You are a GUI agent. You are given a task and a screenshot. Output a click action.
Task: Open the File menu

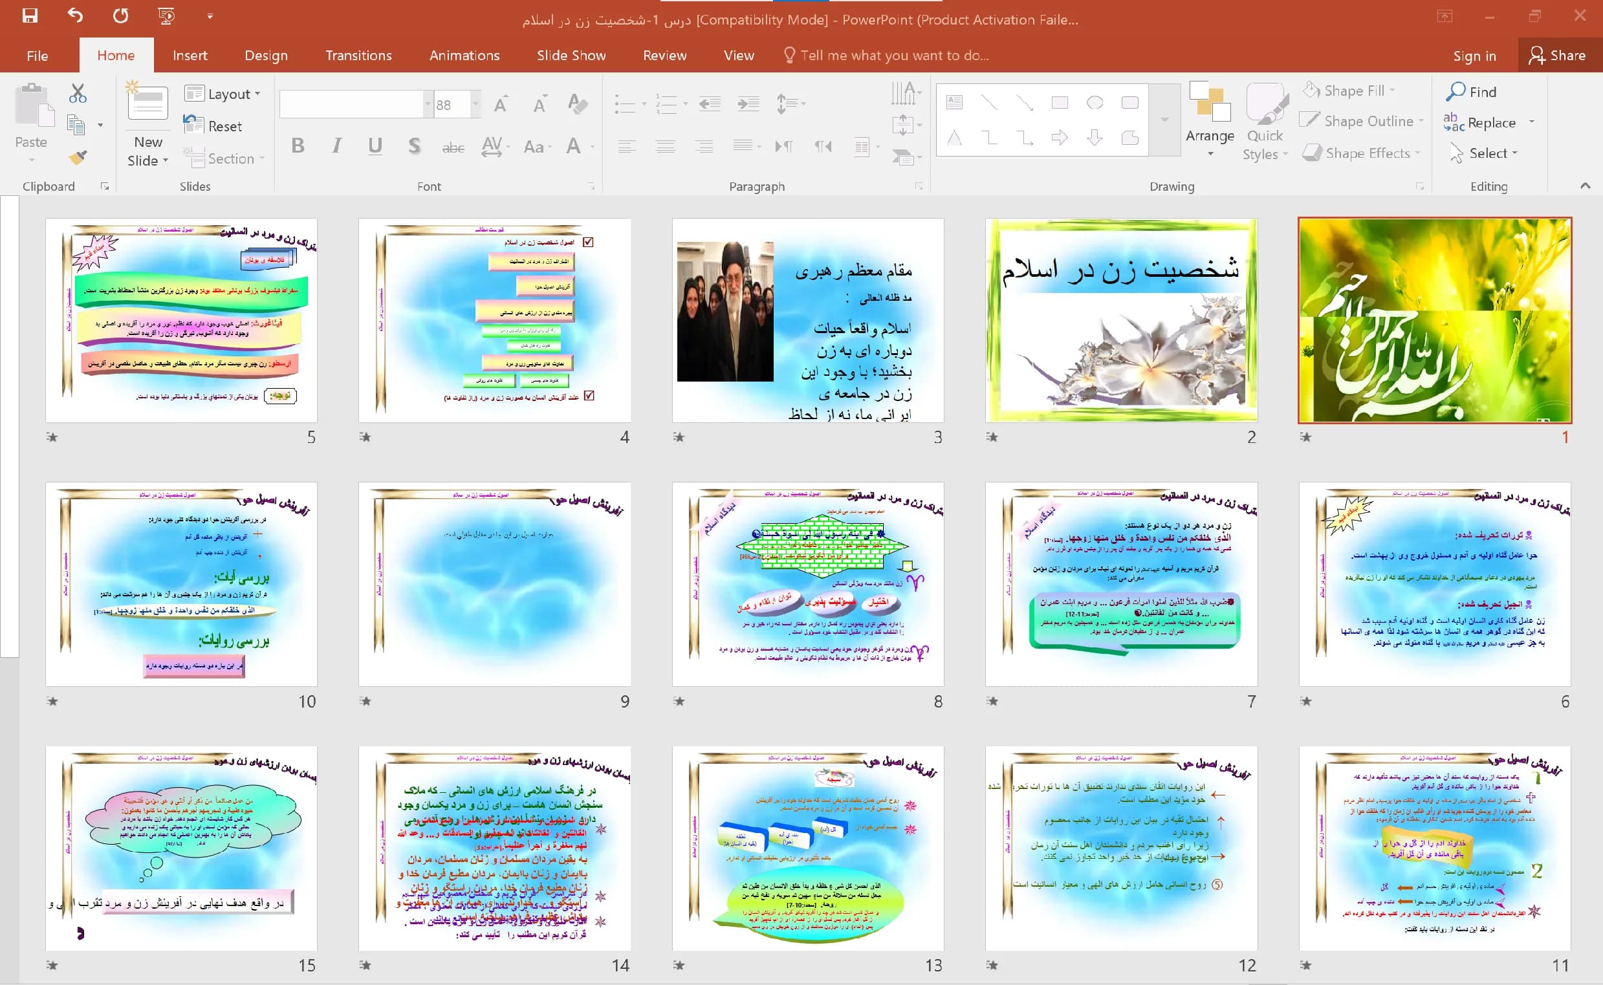tap(37, 56)
